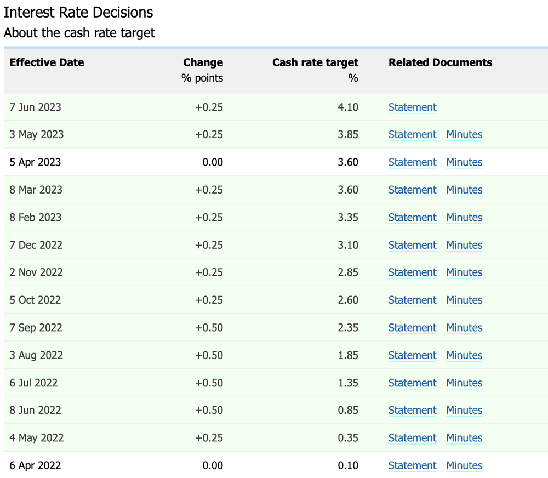Click the 2.35 cash rate value
This screenshot has height=478, width=548.
pos(348,328)
